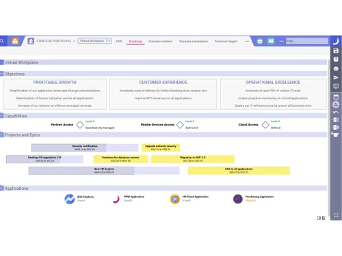Open the support agent icon in sidebar
The height and width of the screenshot is (256, 342).
point(336,68)
